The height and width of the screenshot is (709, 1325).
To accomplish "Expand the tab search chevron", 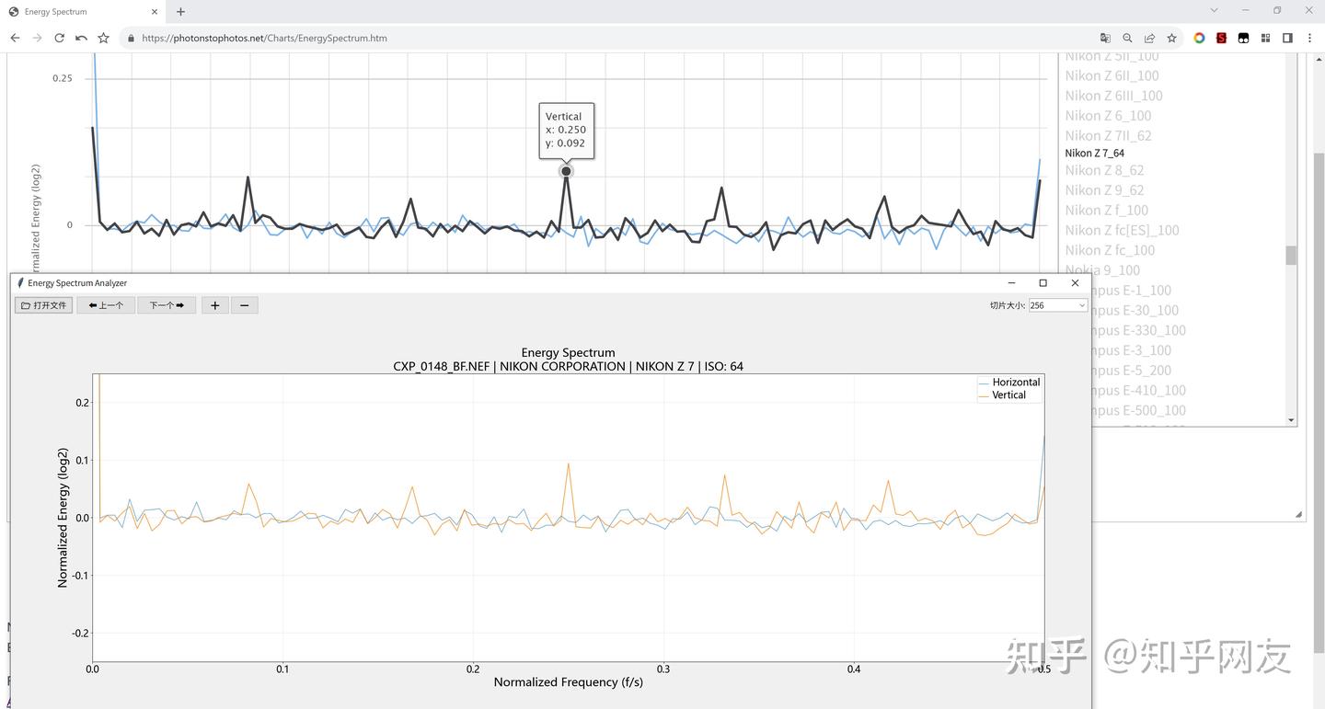I will pyautogui.click(x=1215, y=11).
